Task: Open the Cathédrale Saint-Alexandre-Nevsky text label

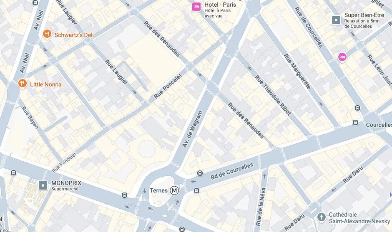Action: coord(359,218)
